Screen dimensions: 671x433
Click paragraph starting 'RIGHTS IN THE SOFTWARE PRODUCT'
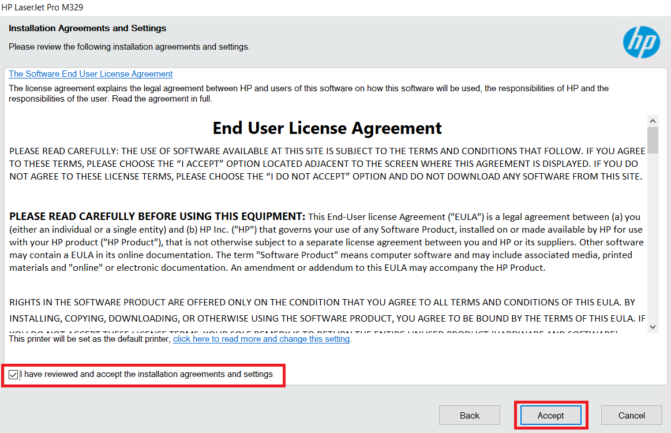327,316
